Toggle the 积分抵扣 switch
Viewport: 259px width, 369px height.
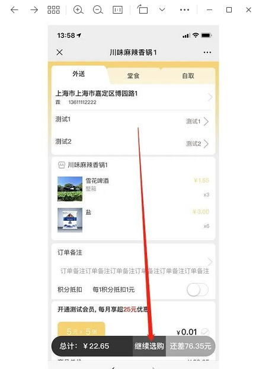197,290
